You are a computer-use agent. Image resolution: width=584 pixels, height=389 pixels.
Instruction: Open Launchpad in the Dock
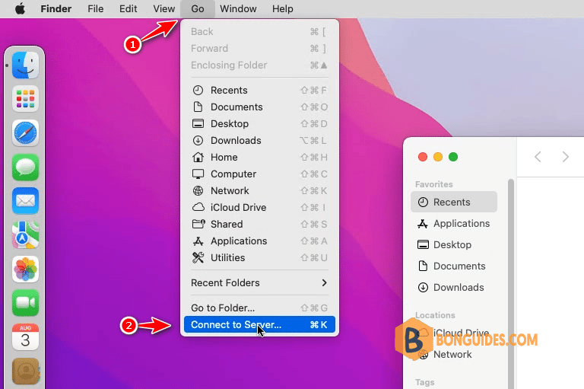25,99
